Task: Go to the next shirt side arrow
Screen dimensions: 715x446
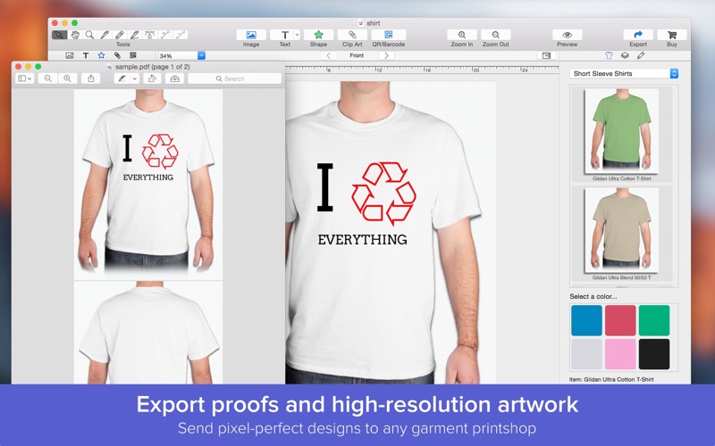Action: coord(387,55)
